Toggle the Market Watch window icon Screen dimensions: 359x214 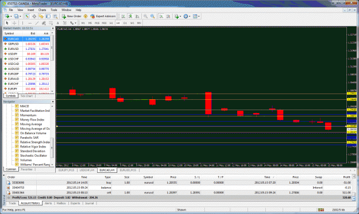[x=27, y=16]
